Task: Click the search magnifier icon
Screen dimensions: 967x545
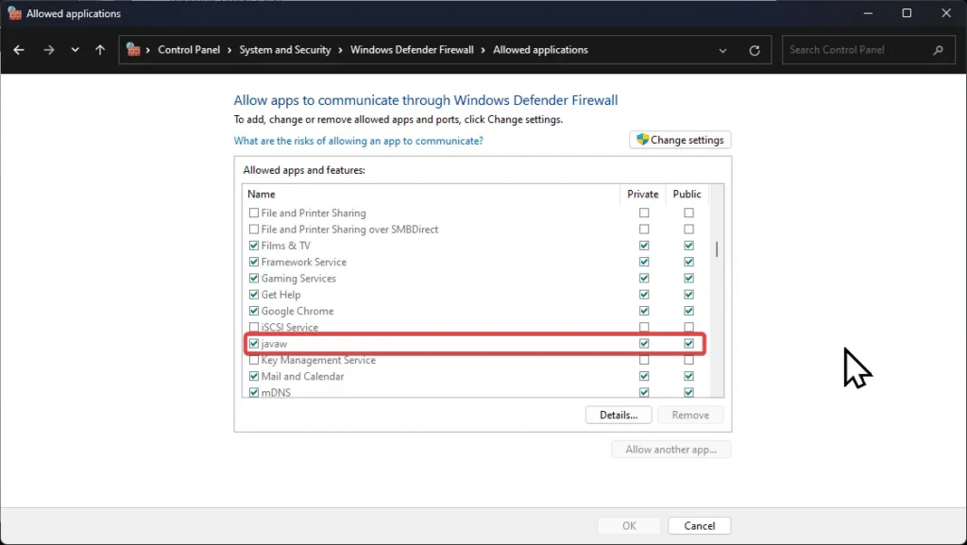Action: coord(938,50)
